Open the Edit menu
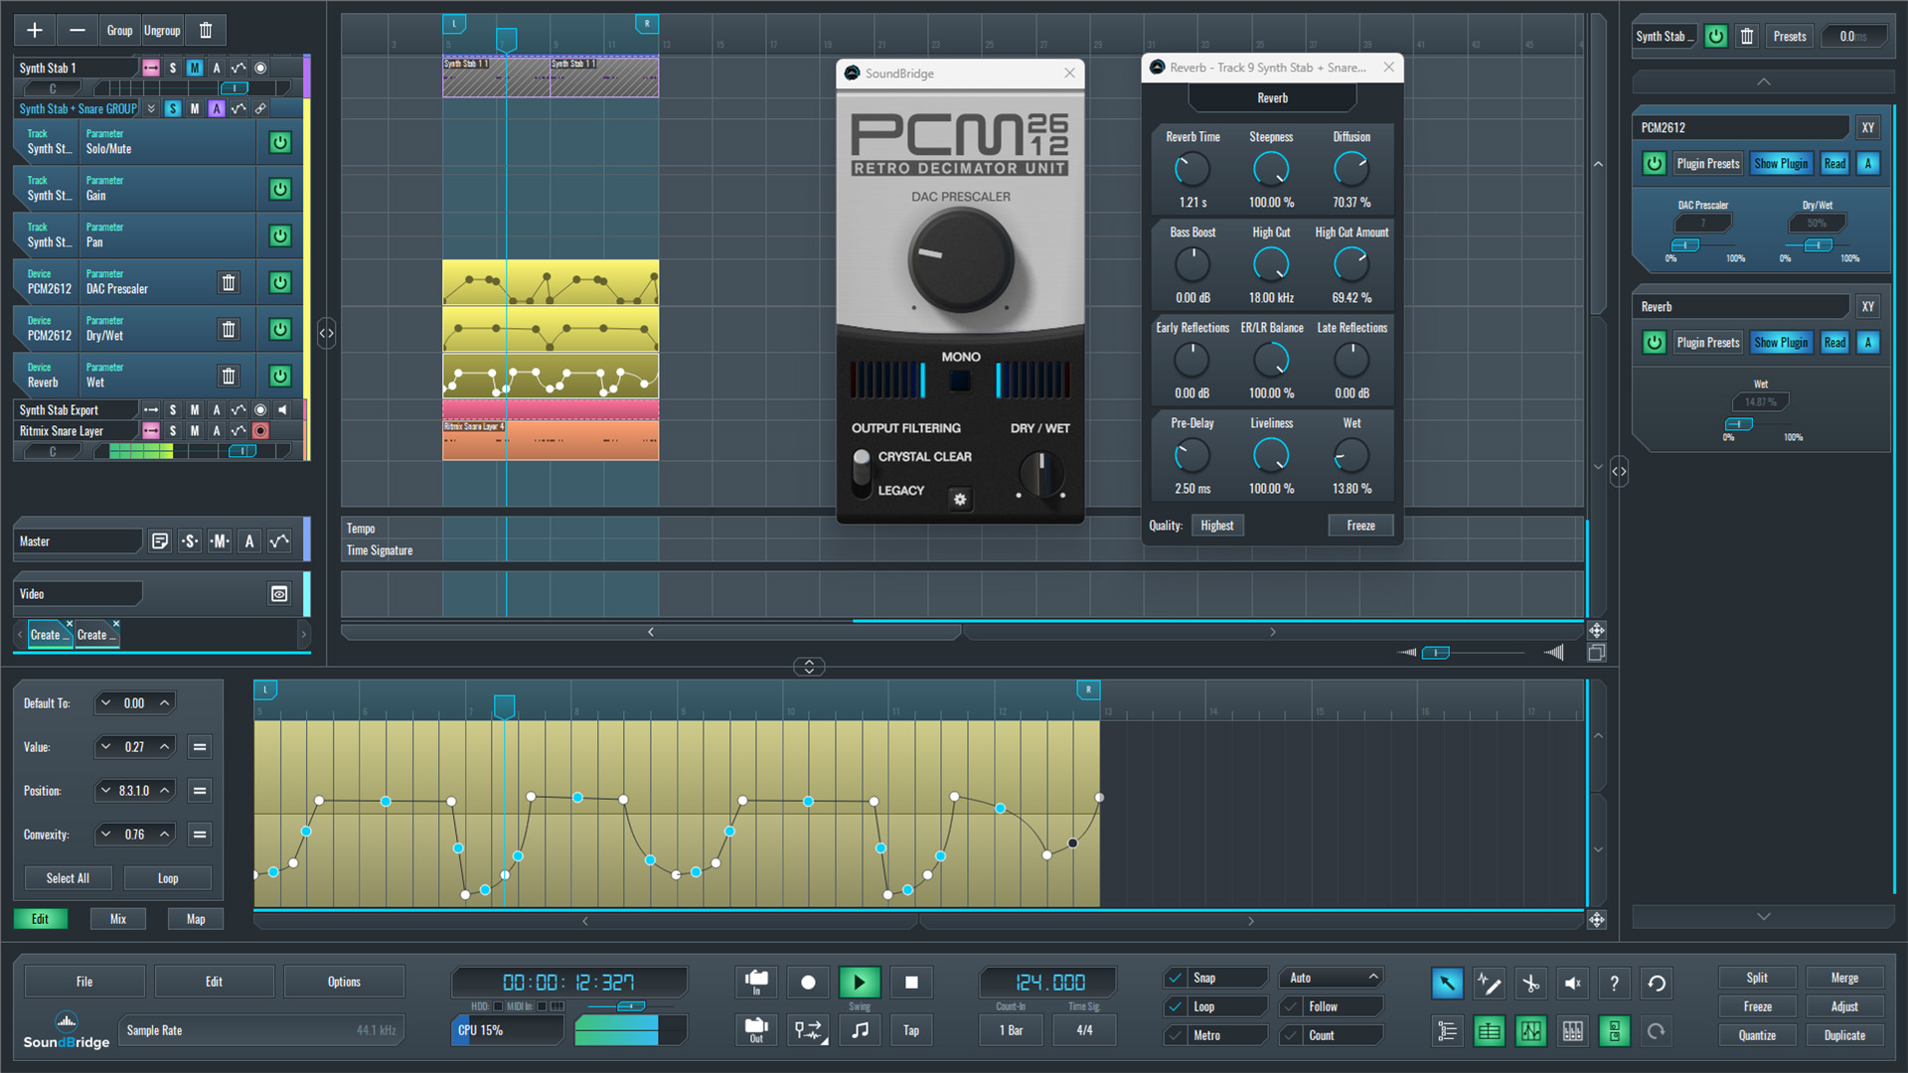 pos(214,982)
